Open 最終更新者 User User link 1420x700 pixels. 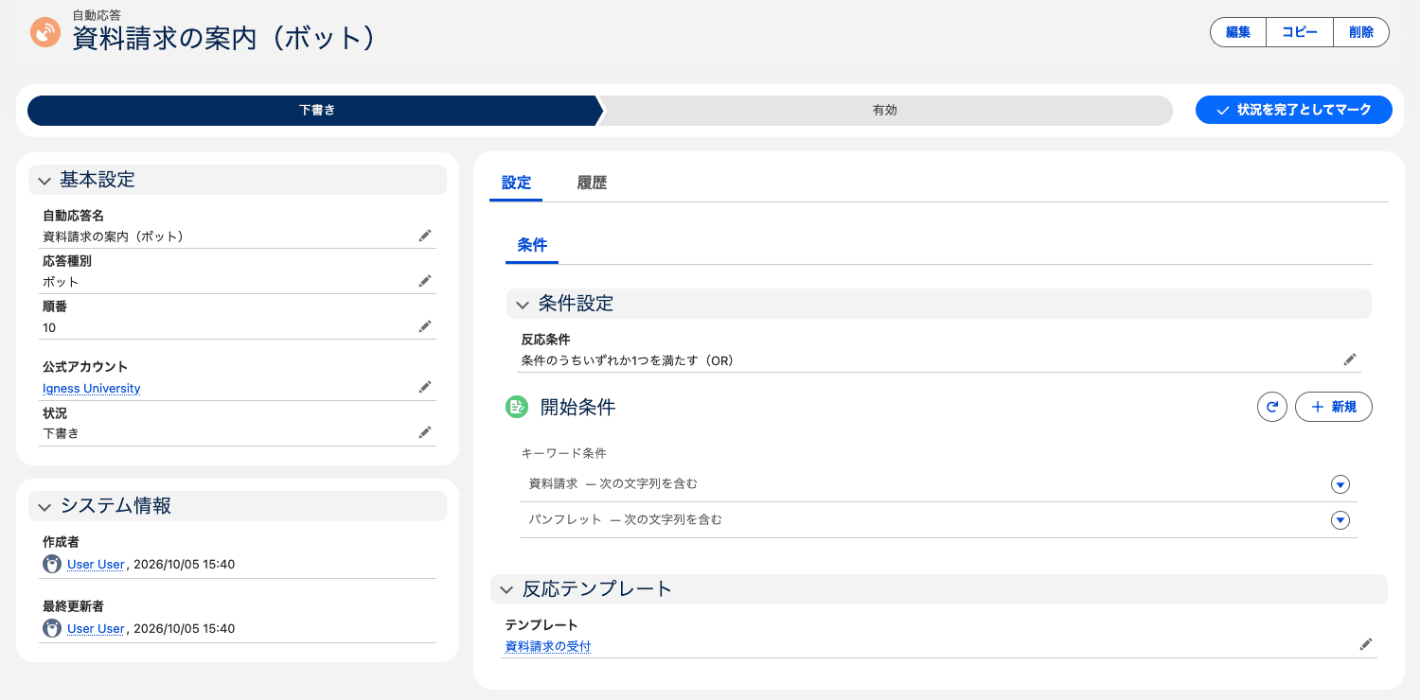(96, 628)
